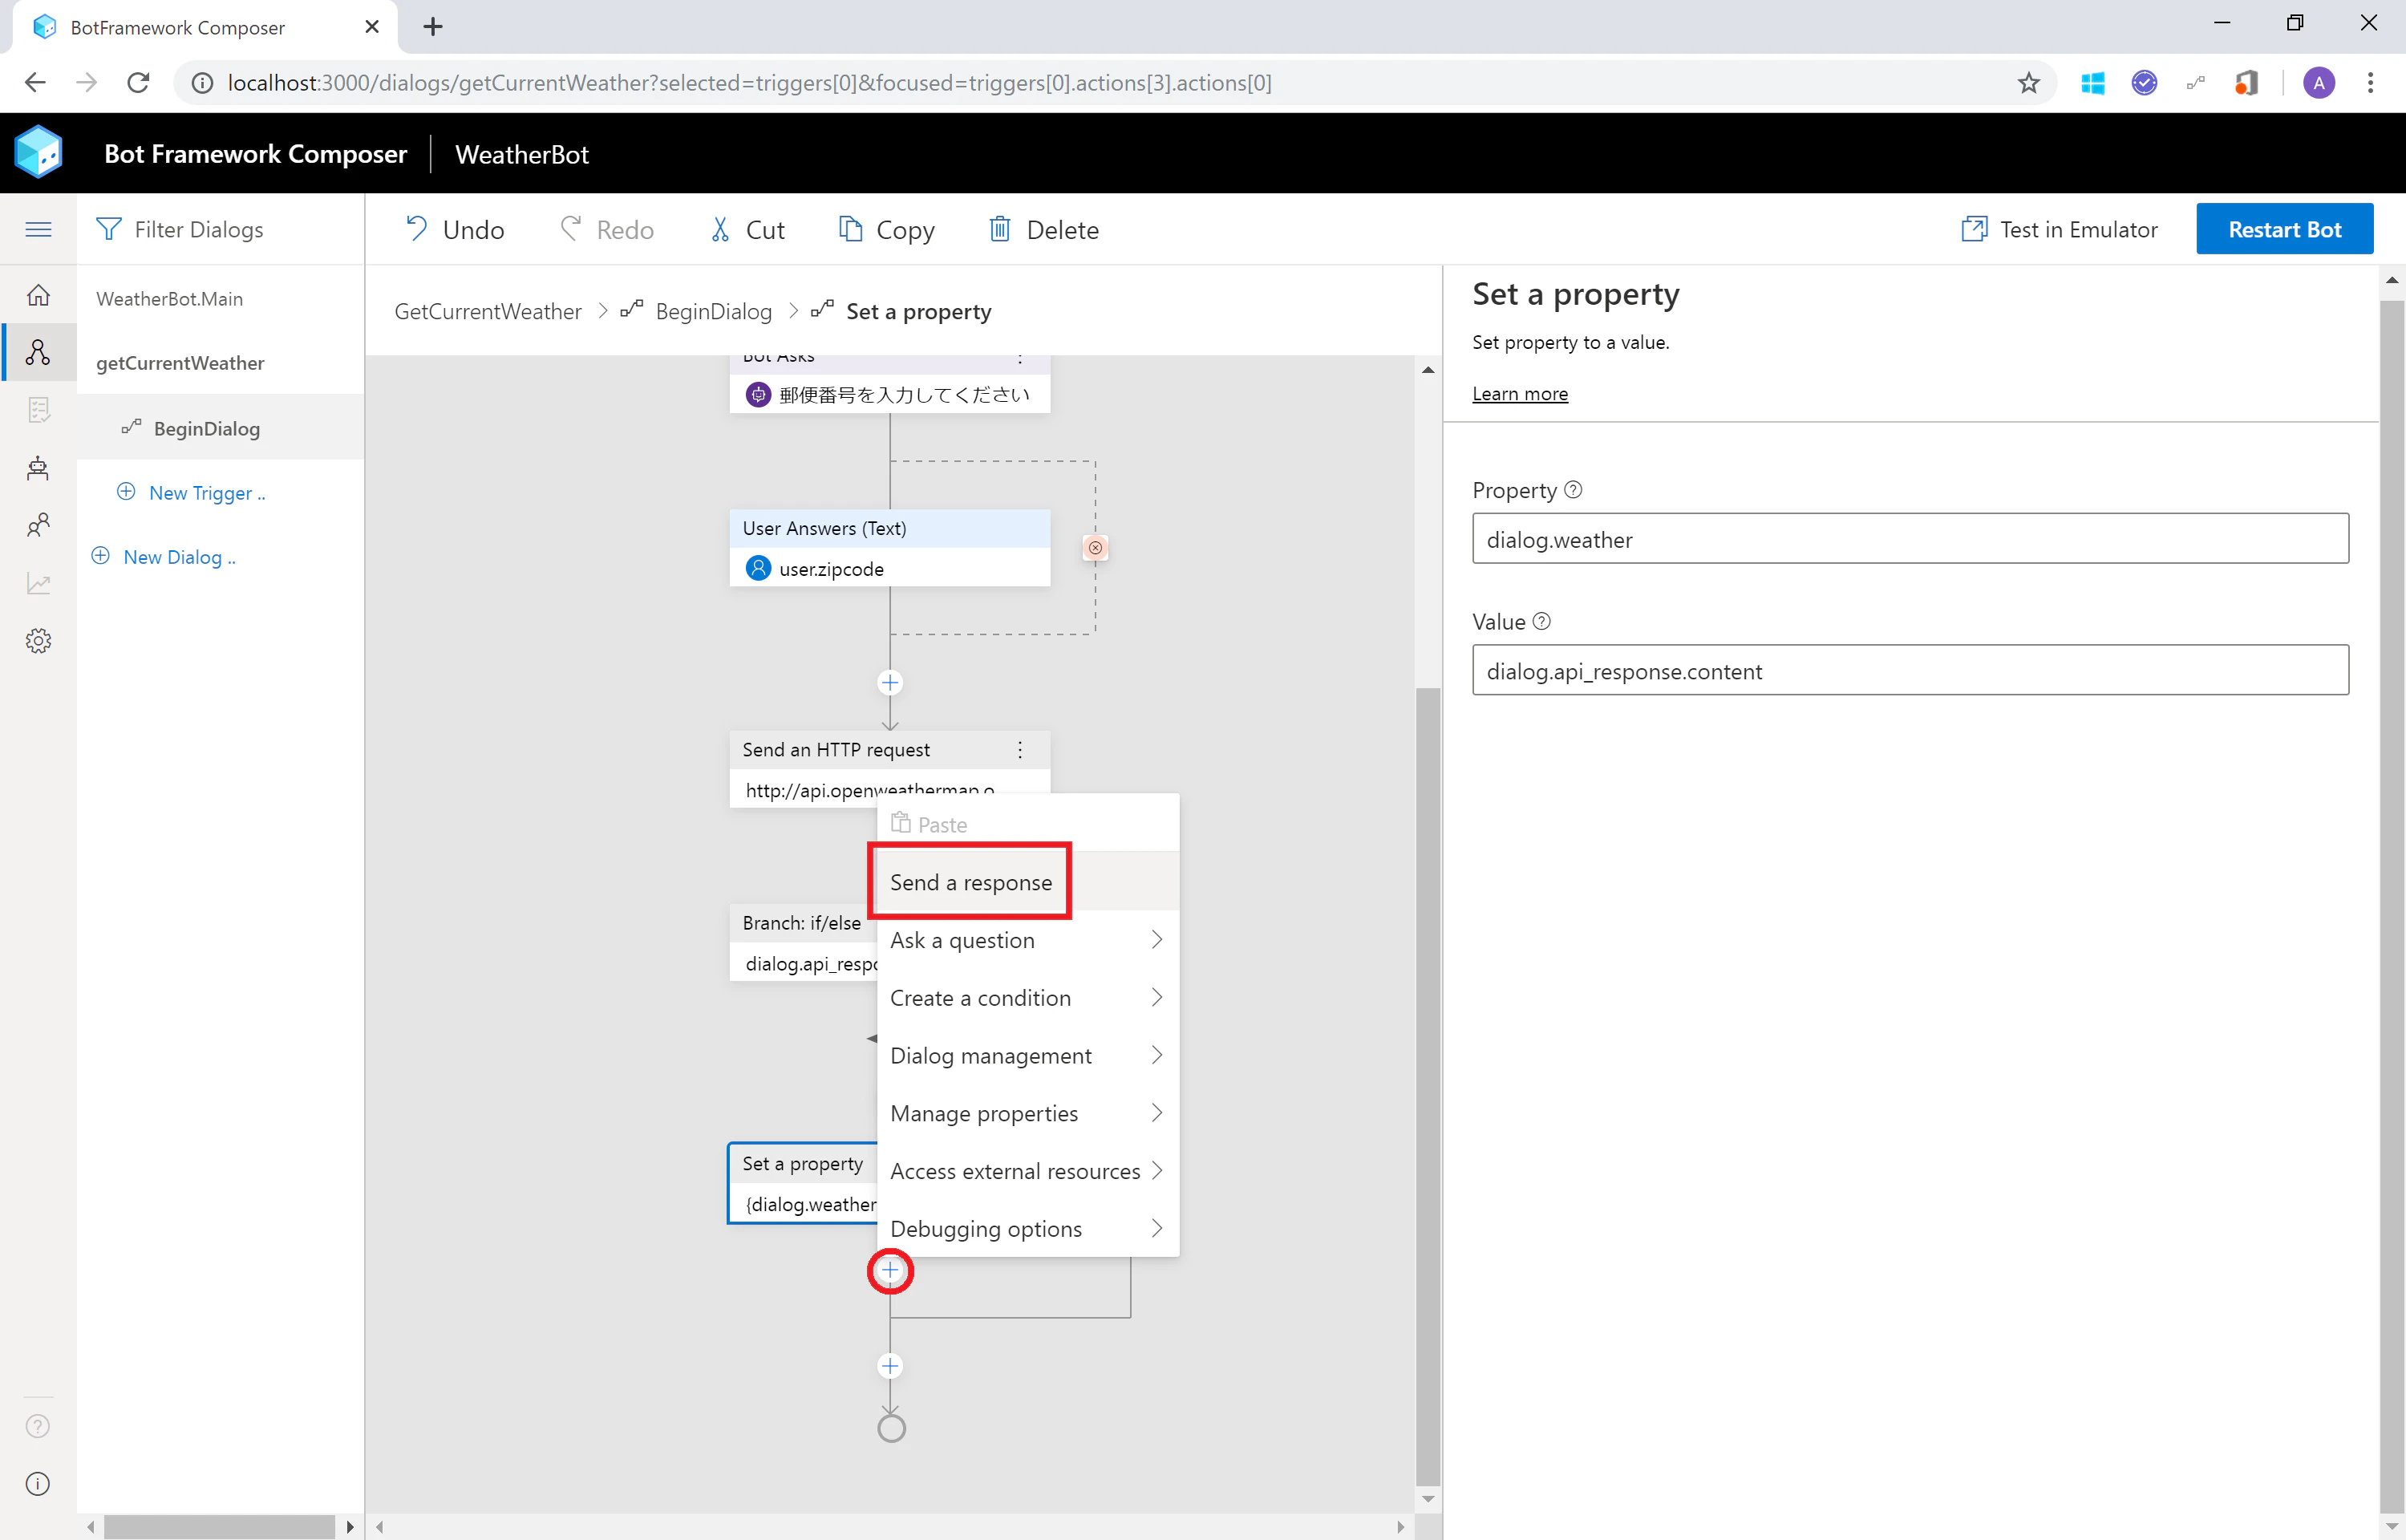Select Send a response from the menu

[x=1027, y=882]
